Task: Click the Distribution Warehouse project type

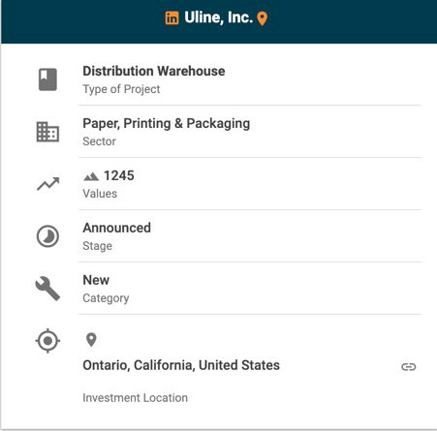Action: coord(154,71)
